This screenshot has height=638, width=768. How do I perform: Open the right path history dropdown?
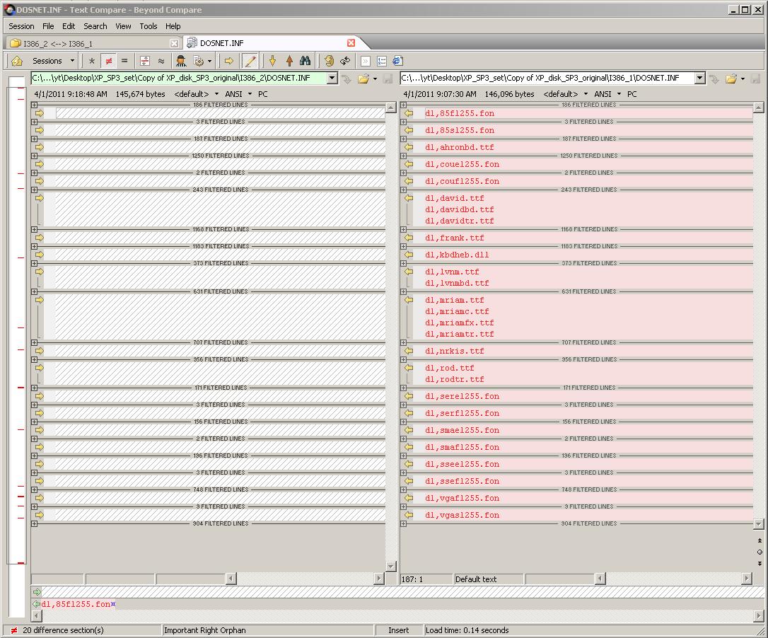click(x=700, y=78)
